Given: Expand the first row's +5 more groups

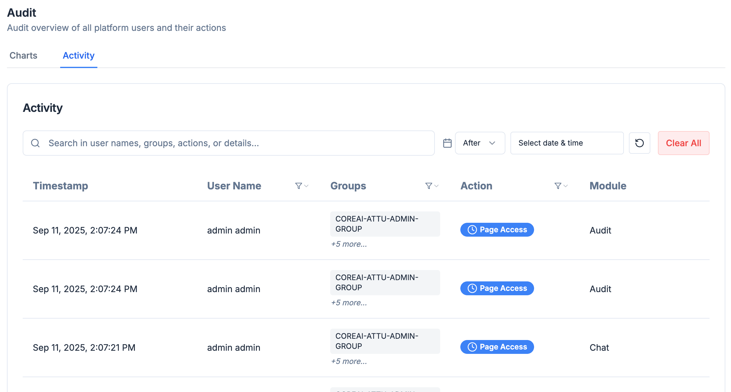Looking at the screenshot, I should (349, 244).
